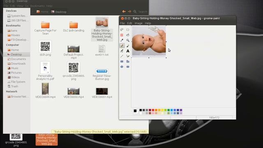The image size is (263, 148).
Task: Select the rectangle select tool in gnome-paint
Action: [128, 30]
